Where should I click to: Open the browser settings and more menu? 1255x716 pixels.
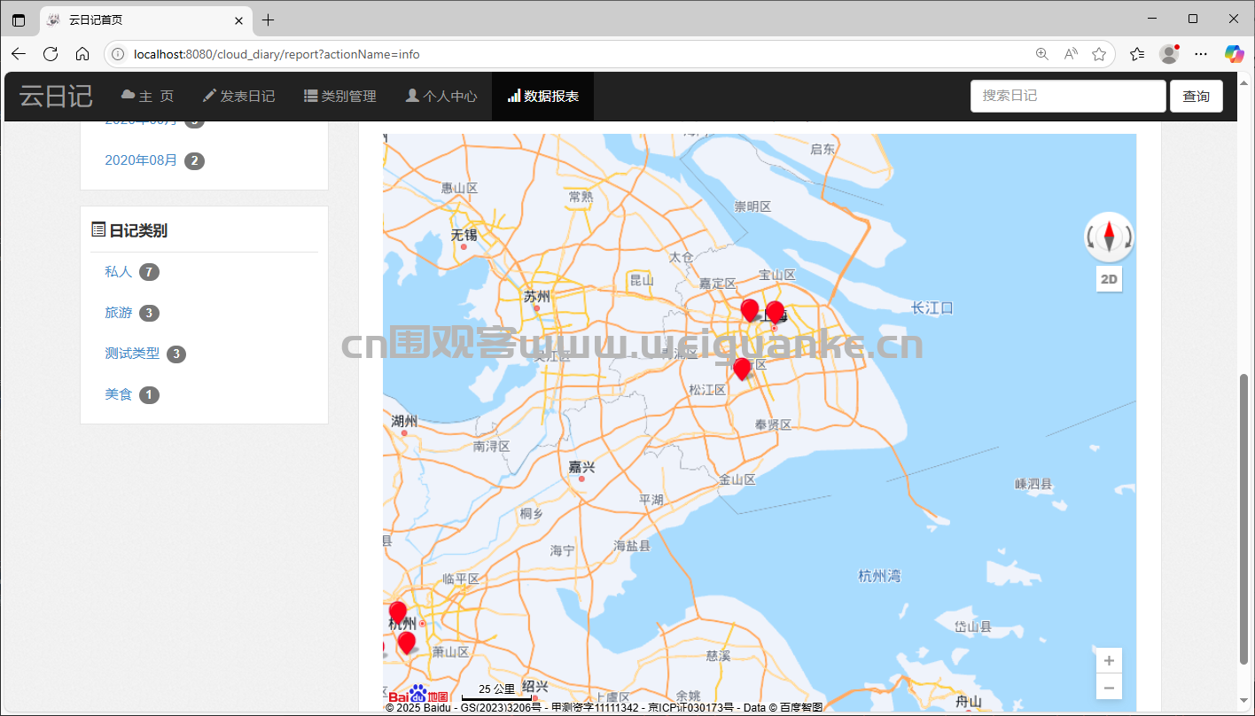(x=1201, y=54)
